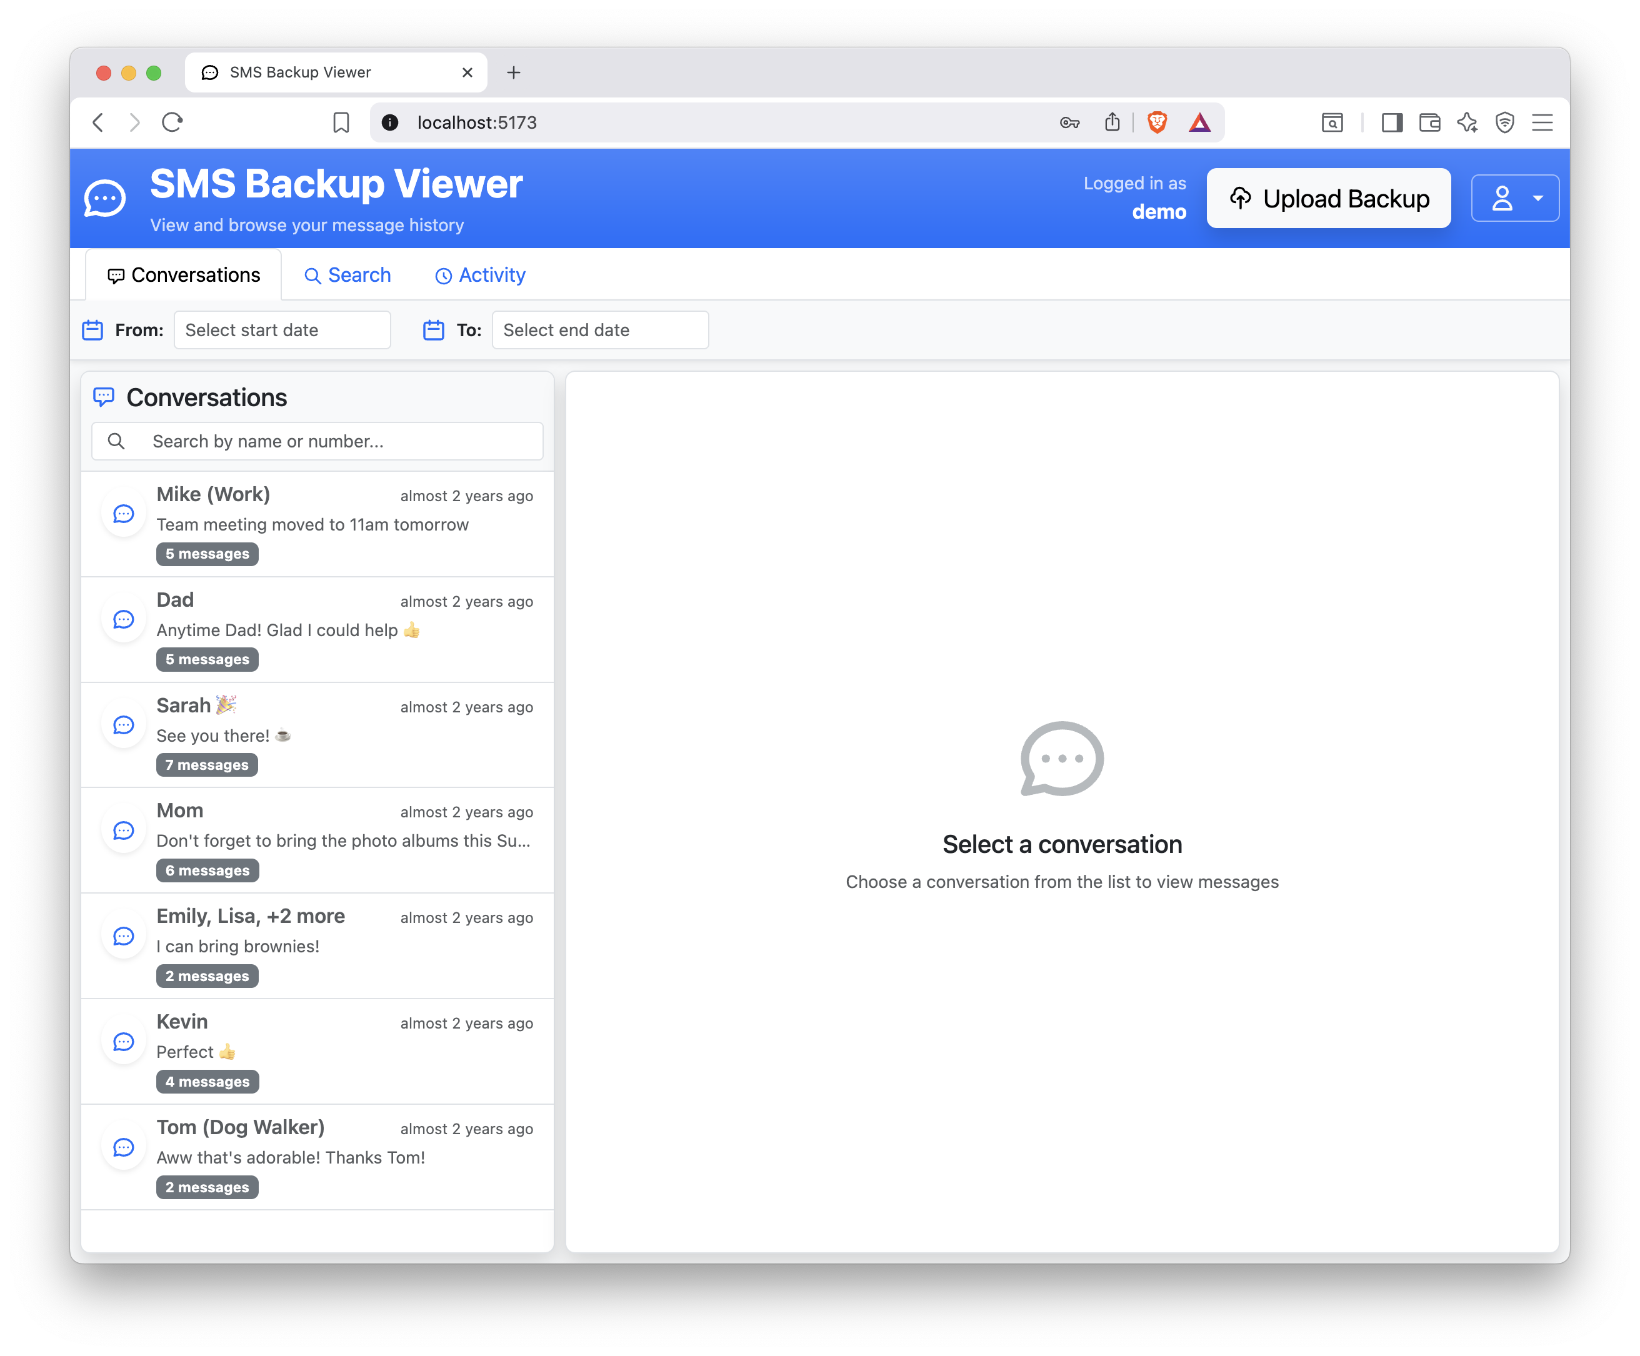Select 'Don't forget to bring the photo albums' preview
This screenshot has height=1356, width=1640.
(344, 840)
